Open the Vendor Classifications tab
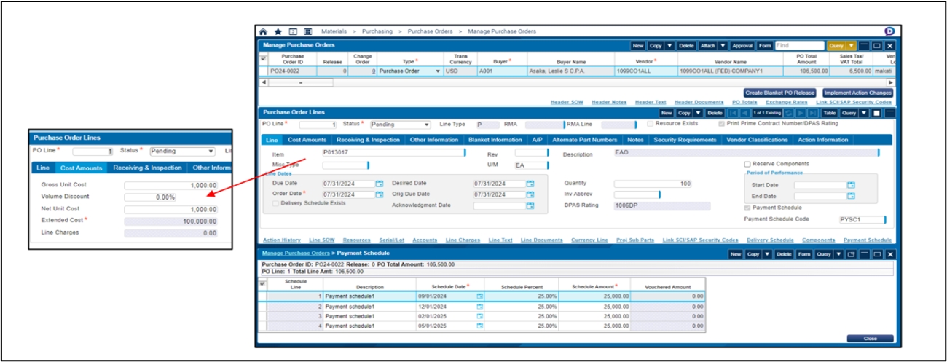The height and width of the screenshot is (362, 947). 757,140
